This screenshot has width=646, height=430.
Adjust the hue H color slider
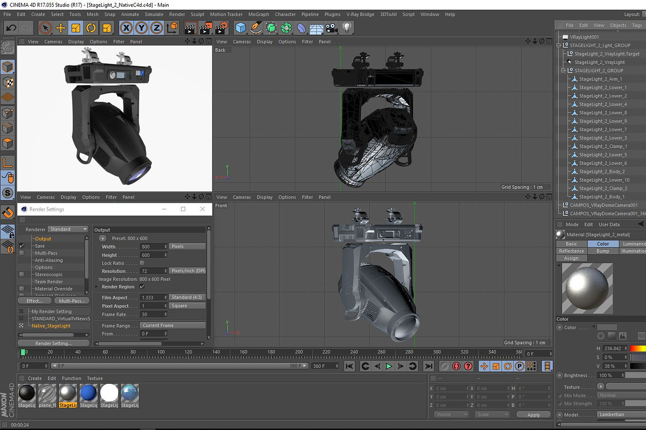point(638,348)
